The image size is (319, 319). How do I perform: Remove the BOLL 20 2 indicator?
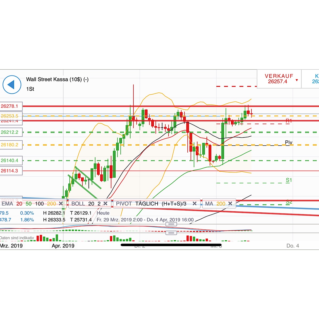click(x=106, y=203)
